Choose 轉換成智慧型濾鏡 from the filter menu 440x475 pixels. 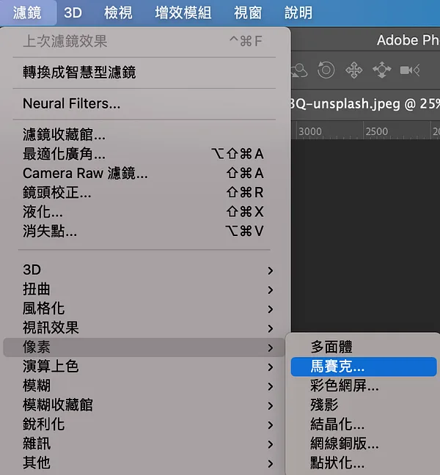click(144, 73)
